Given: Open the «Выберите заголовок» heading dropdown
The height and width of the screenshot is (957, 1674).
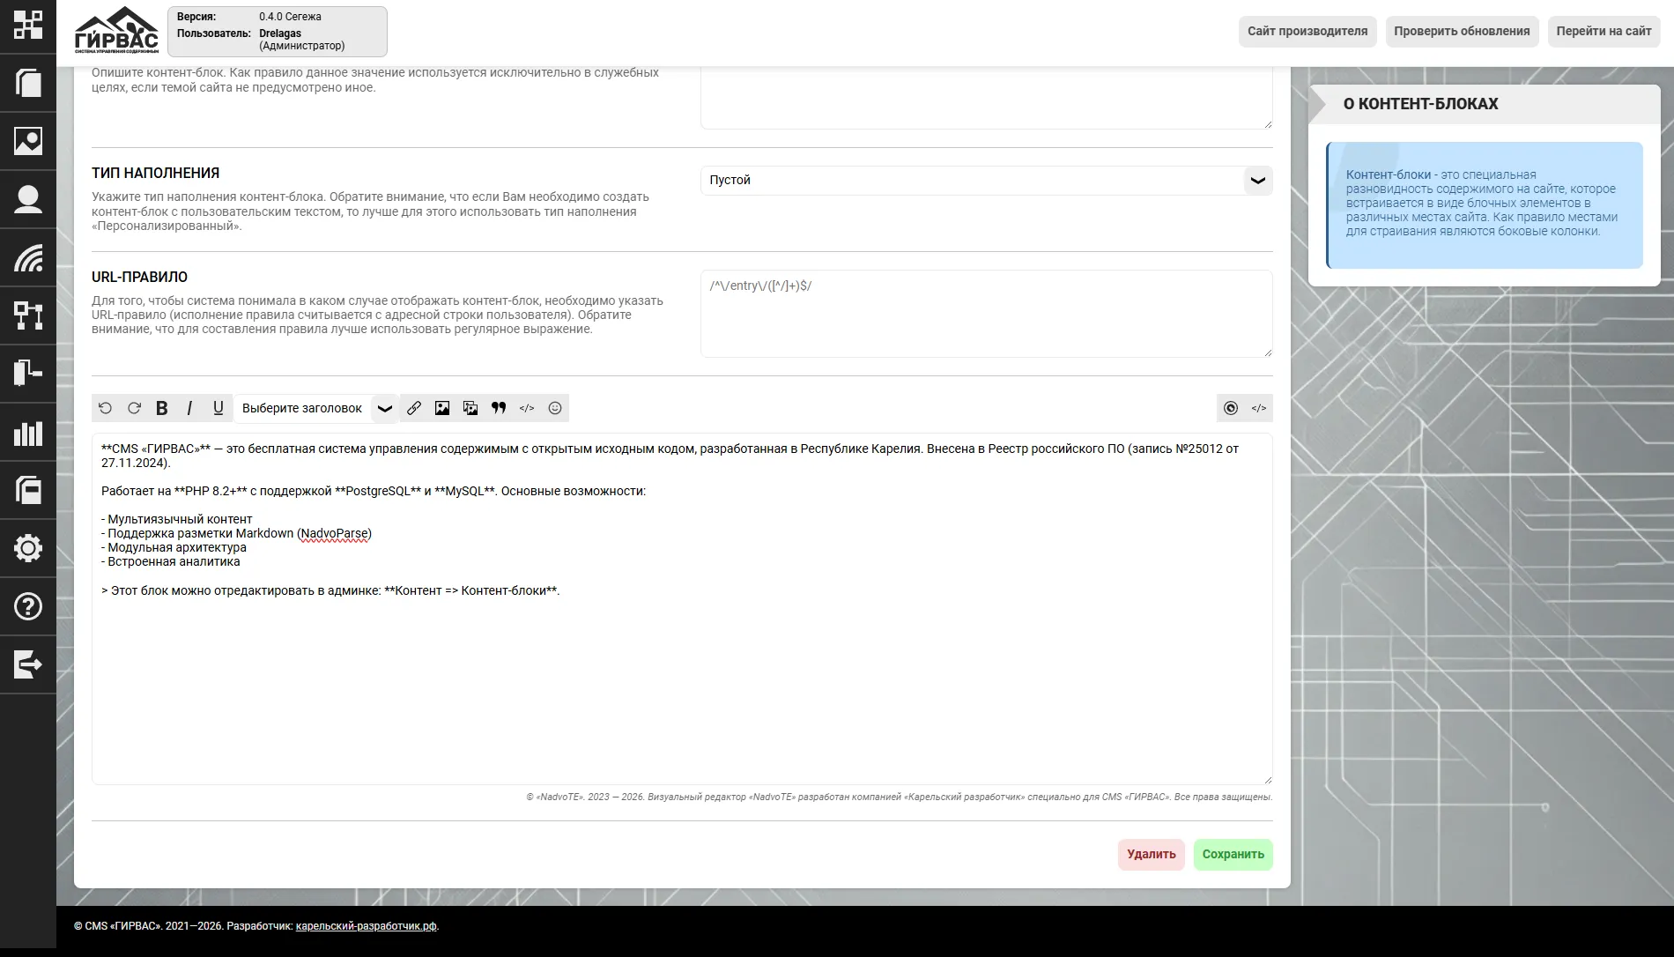Looking at the screenshot, I should point(317,408).
